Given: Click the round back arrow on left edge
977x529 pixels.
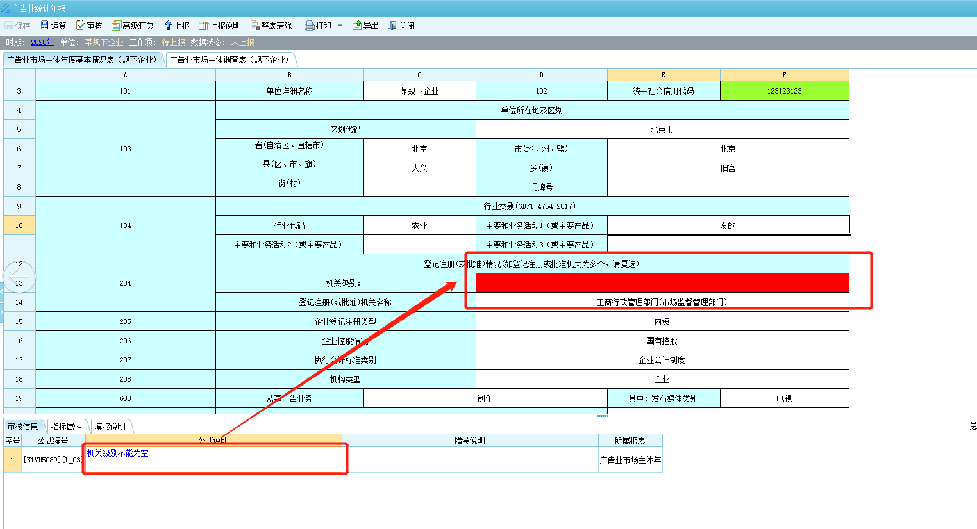Looking at the screenshot, I should pyautogui.click(x=19, y=277).
